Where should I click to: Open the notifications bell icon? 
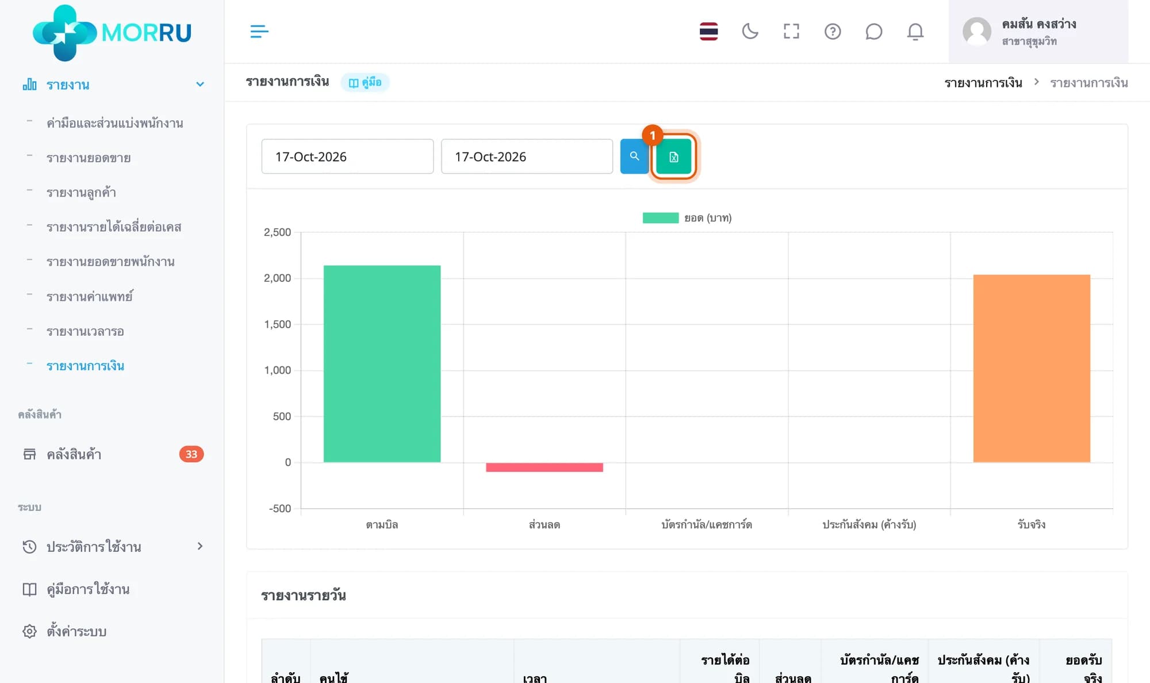click(x=915, y=32)
